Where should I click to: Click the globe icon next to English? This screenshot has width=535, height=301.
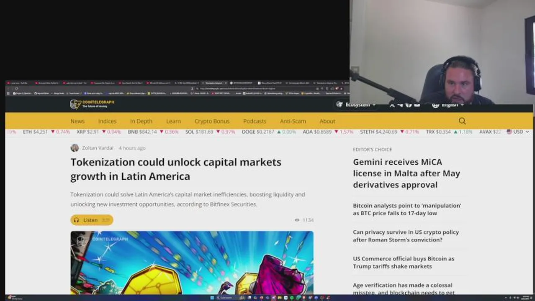(435, 105)
